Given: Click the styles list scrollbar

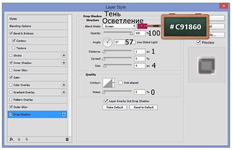Looking at the screenshot, I should coord(70,75).
